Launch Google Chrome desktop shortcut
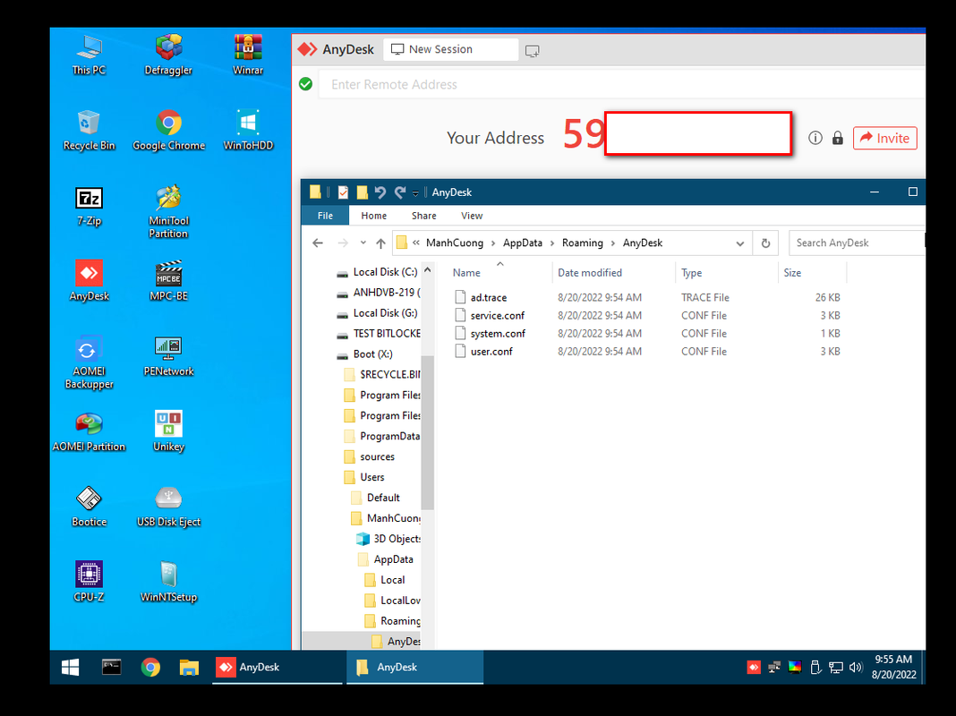This screenshot has height=716, width=956. tap(168, 131)
